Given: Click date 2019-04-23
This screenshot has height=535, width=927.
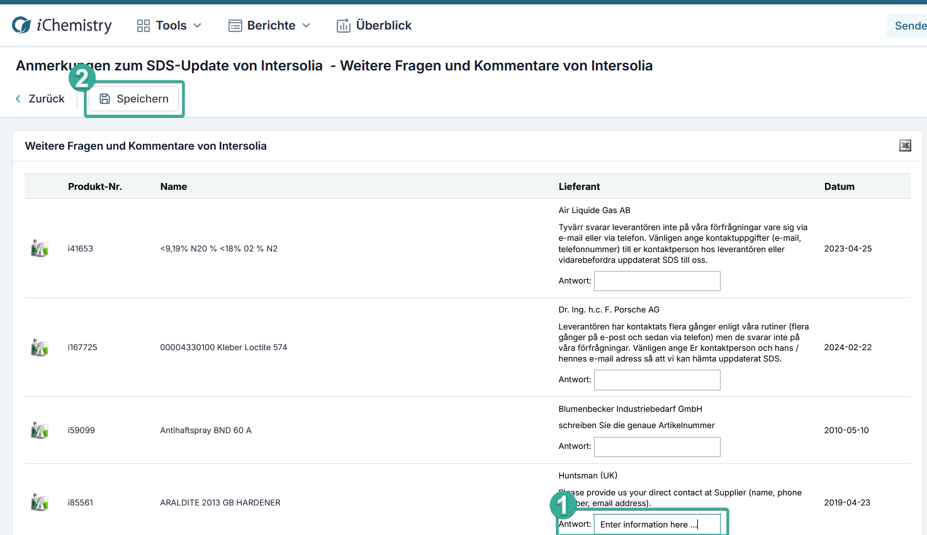Looking at the screenshot, I should point(847,502).
